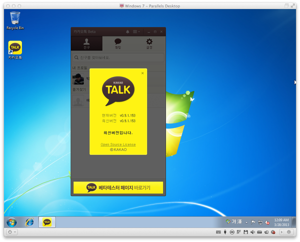Click the Parallels shared folders icon
Viewport: 300px width, 242px height.
266,232
